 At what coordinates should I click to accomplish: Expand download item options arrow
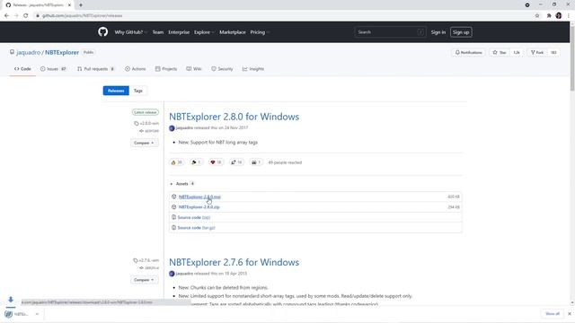pos(37,314)
